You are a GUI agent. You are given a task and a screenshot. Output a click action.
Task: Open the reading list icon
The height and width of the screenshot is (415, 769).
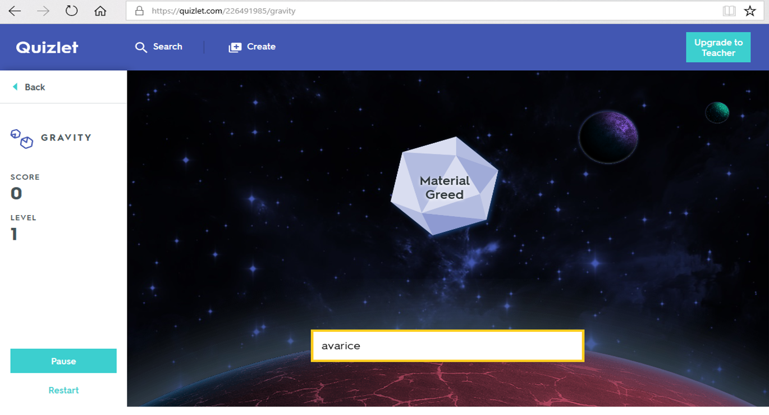click(728, 10)
